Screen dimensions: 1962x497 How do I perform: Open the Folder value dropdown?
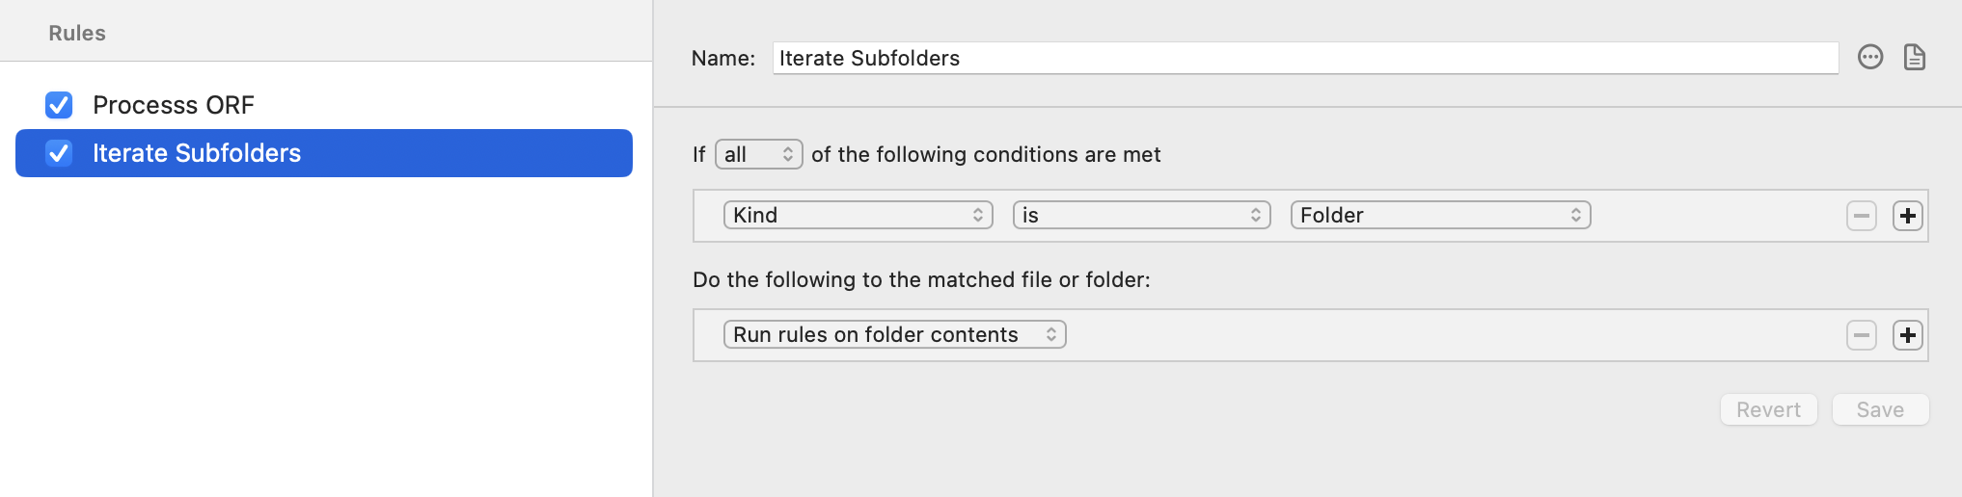(x=1440, y=216)
